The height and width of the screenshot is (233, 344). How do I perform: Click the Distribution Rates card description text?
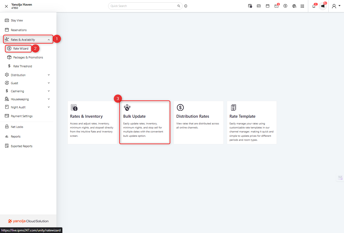pos(198,125)
